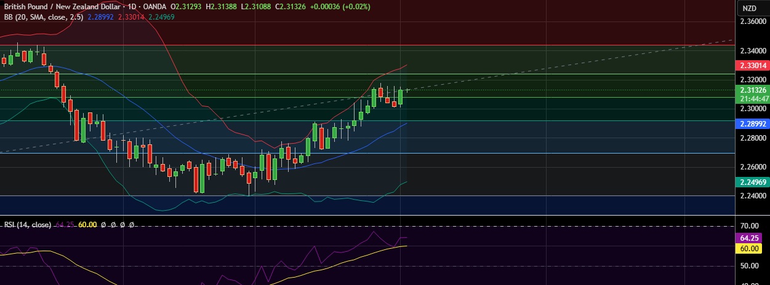Click the British Pound / New Zealand Dollar symbol title

click(x=61, y=7)
